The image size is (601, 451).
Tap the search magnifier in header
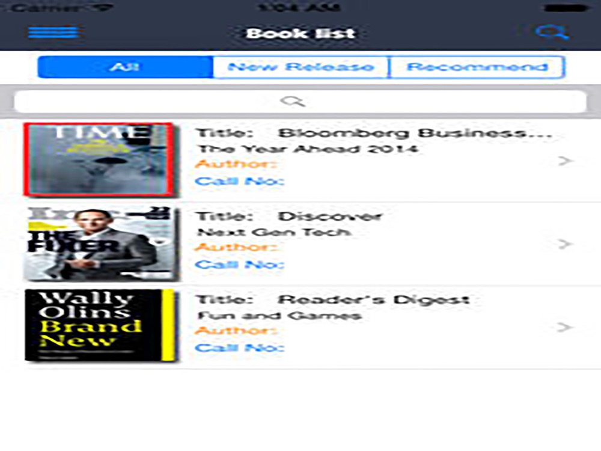[552, 32]
